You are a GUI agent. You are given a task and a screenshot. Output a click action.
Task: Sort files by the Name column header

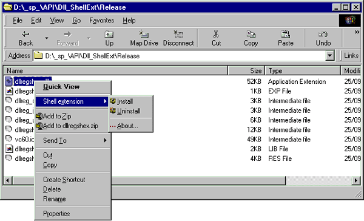pos(115,70)
